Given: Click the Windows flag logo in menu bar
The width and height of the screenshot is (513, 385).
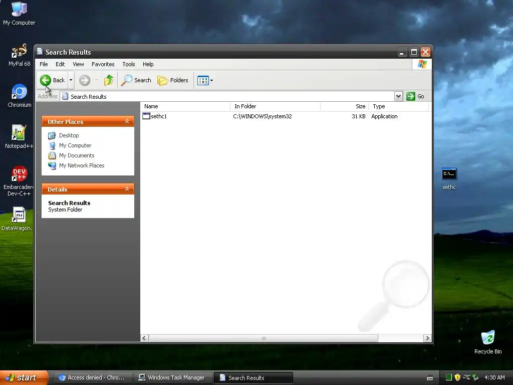Looking at the screenshot, I should click(422, 64).
